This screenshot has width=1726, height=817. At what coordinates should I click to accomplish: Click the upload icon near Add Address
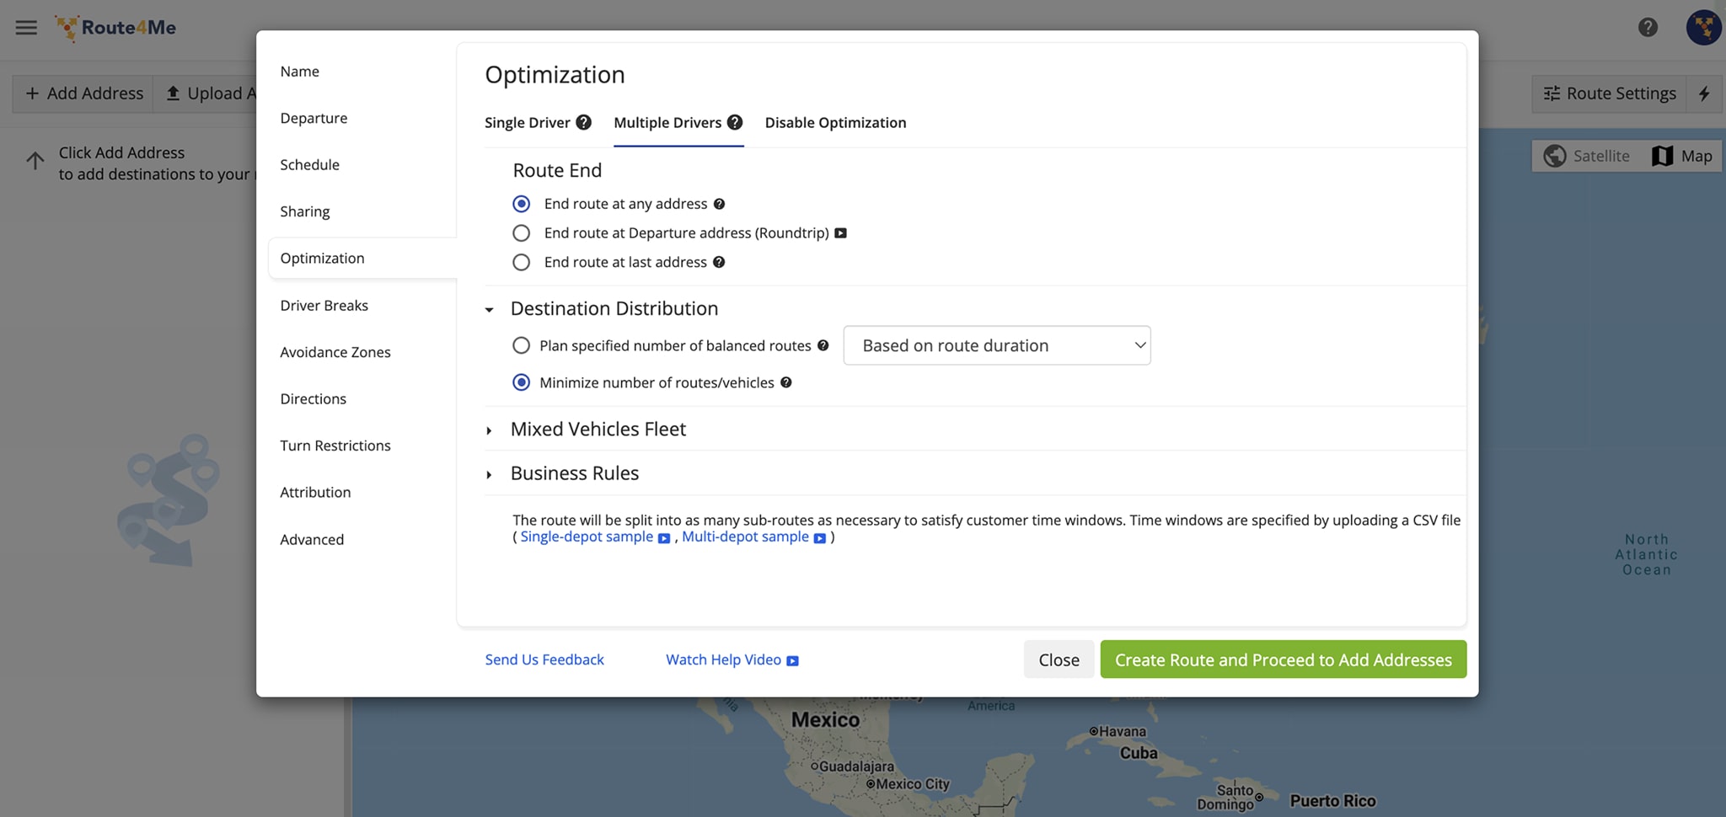[174, 93]
